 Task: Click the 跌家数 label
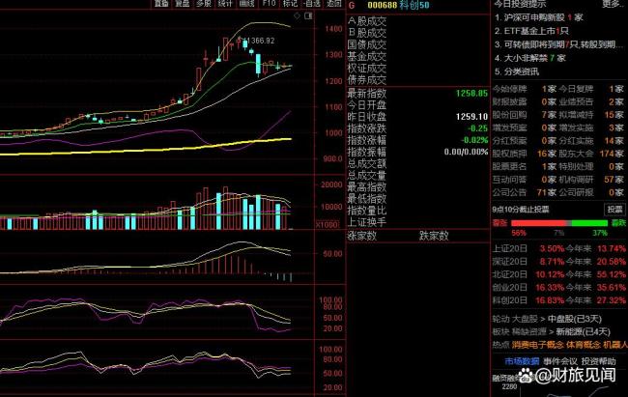tap(434, 236)
